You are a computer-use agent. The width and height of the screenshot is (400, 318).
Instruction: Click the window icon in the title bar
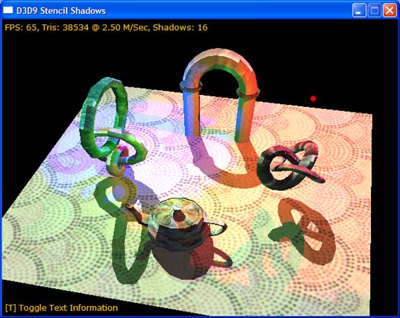tap(8, 10)
